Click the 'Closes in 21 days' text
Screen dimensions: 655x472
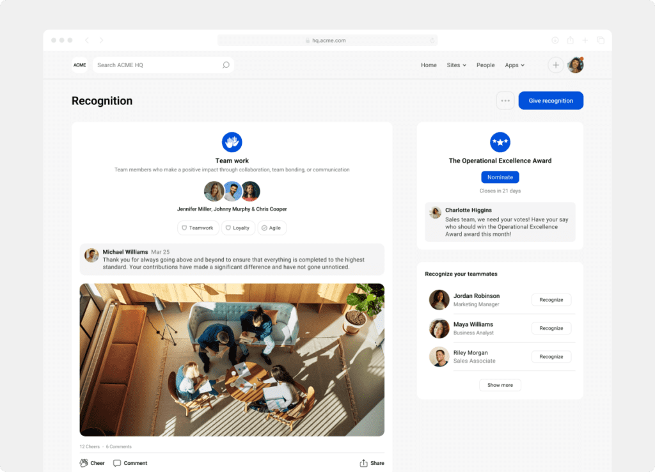point(500,191)
